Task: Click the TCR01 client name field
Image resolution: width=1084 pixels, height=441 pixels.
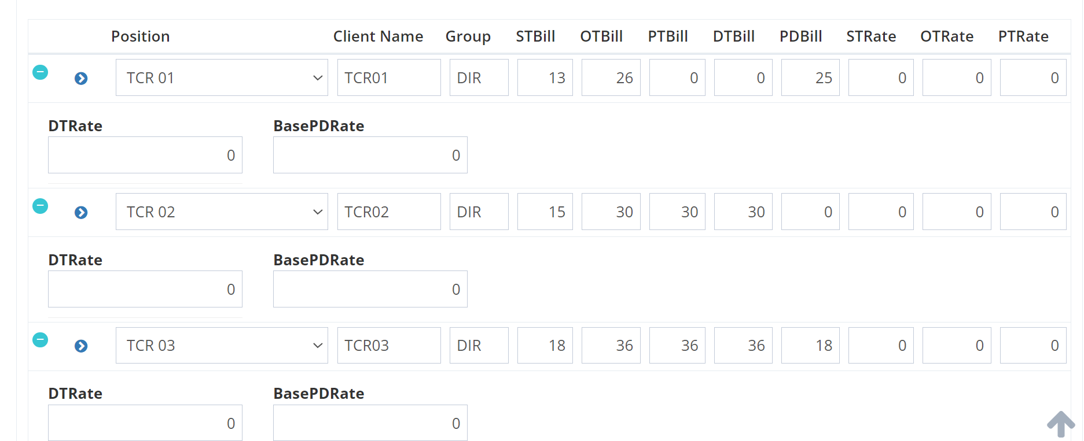Action: point(388,77)
